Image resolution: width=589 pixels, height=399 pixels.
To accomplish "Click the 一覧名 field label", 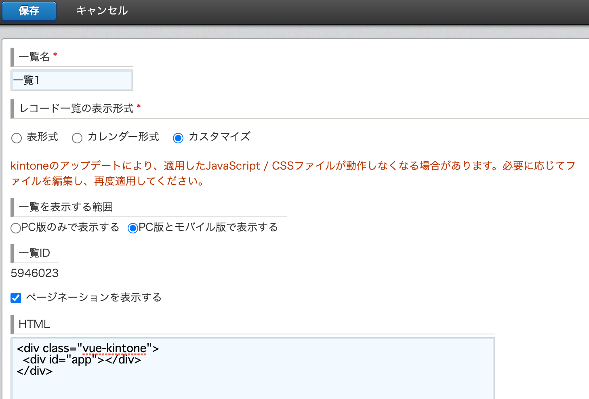I will click(34, 57).
